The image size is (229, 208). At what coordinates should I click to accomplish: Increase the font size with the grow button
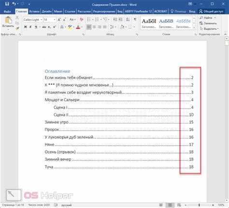point(59,20)
